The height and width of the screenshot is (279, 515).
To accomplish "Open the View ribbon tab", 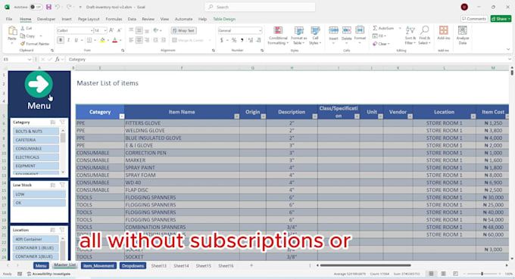I will click(164, 19).
